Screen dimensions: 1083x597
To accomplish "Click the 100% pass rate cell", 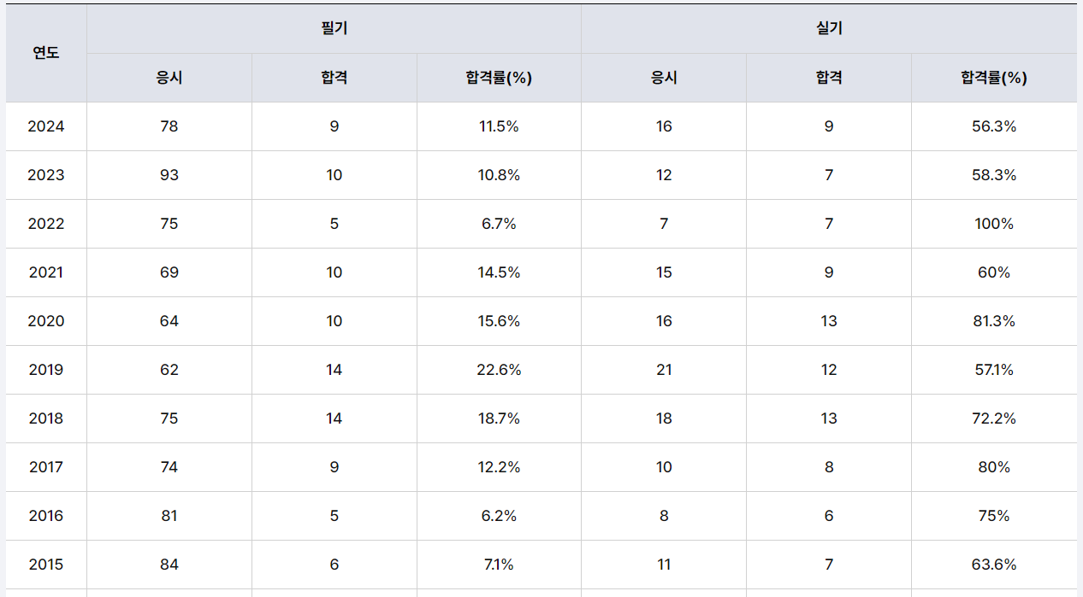I will tap(994, 224).
